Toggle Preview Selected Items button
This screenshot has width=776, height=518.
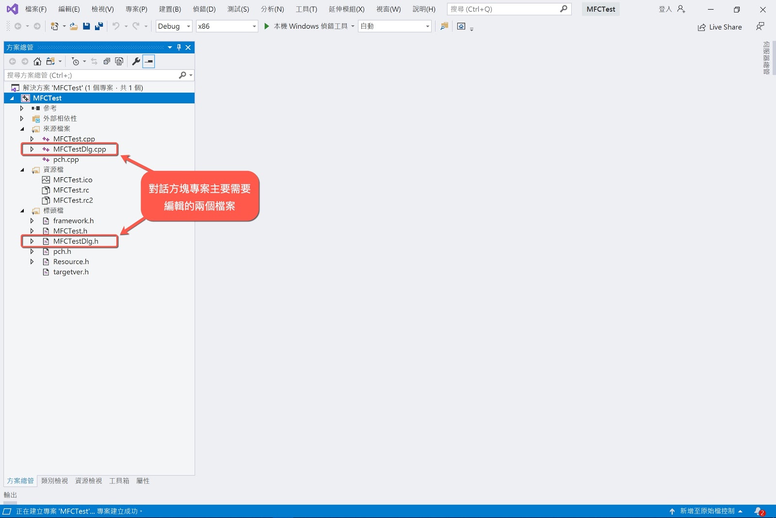149,61
